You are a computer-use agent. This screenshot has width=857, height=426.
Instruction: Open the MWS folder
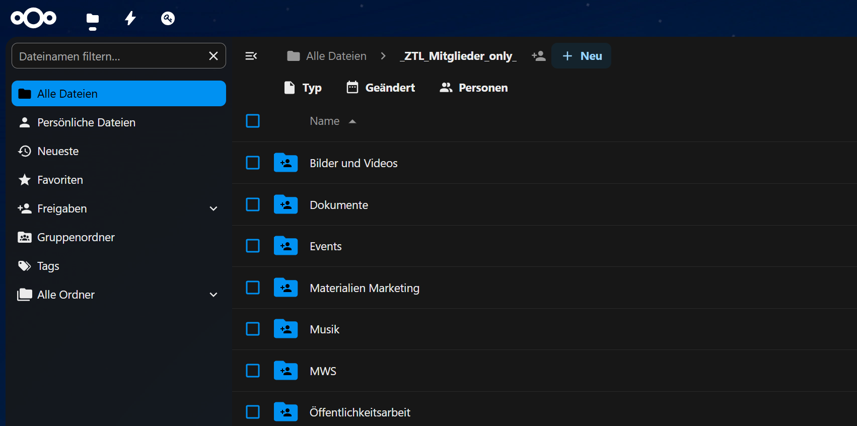pos(323,371)
